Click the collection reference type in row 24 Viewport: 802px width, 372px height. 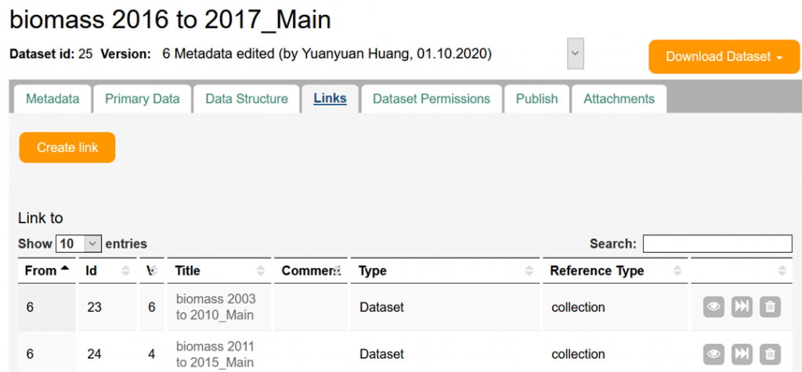point(578,353)
